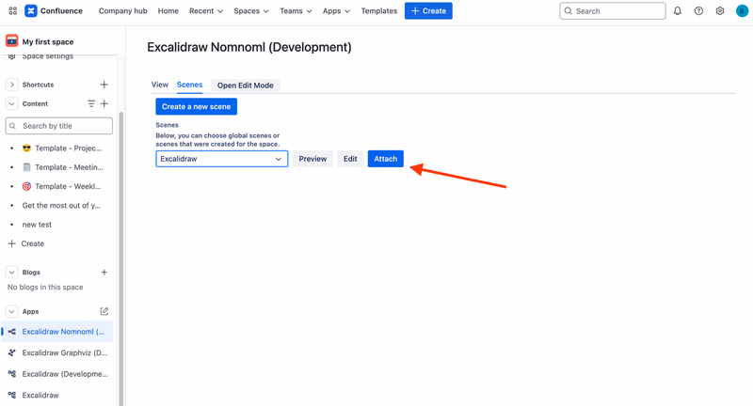Screen dimensions: 753x406
Task: Open the settings gear icon
Action: coord(719,11)
